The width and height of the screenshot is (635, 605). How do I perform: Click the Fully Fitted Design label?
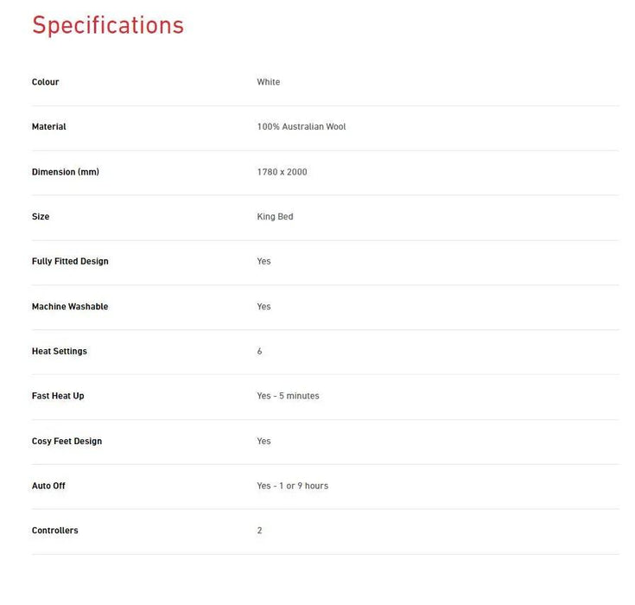click(70, 261)
